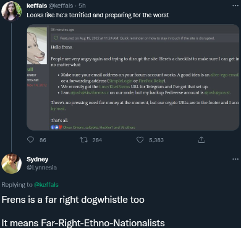
Task: Click the @Lynnesia handle
Action: pyautogui.click(x=41, y=168)
